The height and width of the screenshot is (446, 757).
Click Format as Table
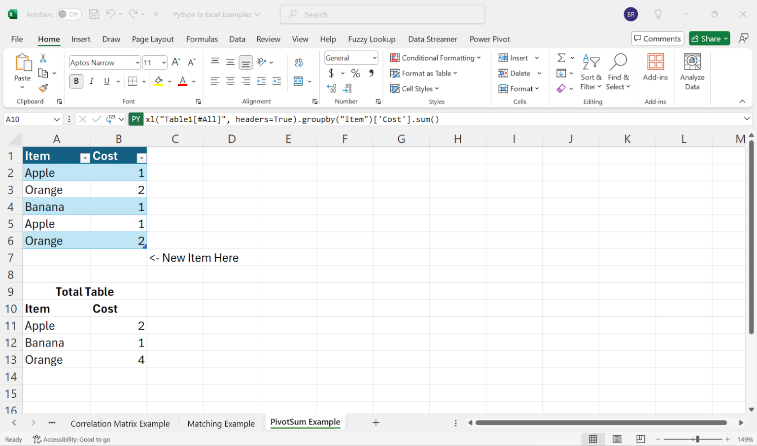coord(424,73)
